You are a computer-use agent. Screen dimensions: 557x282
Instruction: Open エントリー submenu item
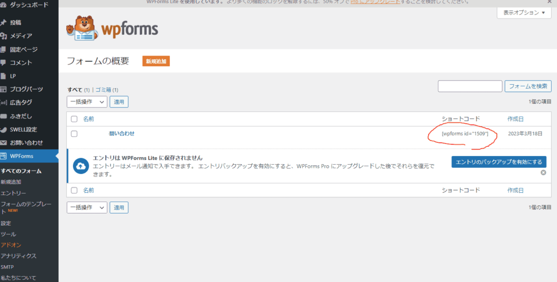[13, 193]
